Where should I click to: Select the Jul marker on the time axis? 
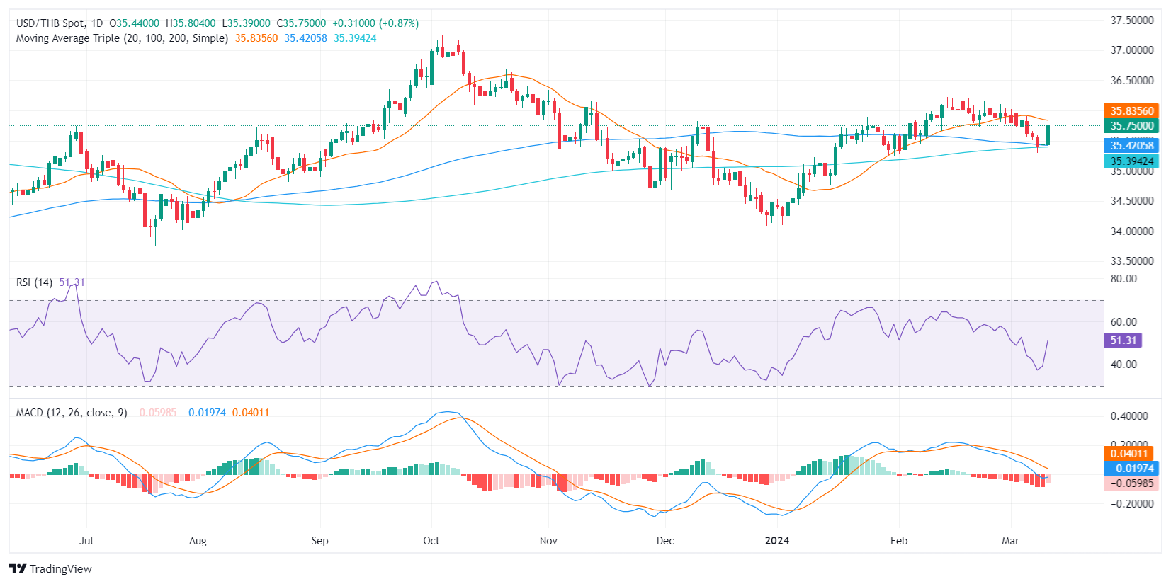point(86,541)
